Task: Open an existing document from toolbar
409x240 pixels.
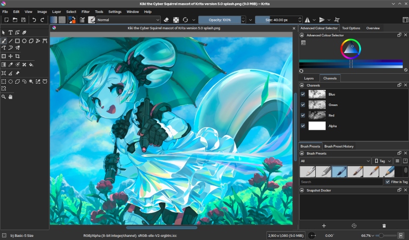Action: point(15,20)
